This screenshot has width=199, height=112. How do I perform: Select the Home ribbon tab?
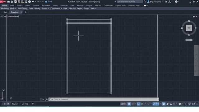tap(4, 6)
